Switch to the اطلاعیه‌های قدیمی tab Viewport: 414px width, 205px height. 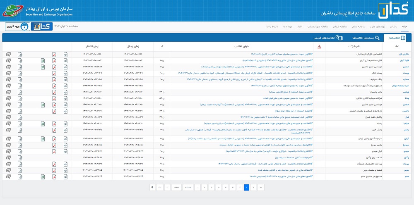click(328, 38)
